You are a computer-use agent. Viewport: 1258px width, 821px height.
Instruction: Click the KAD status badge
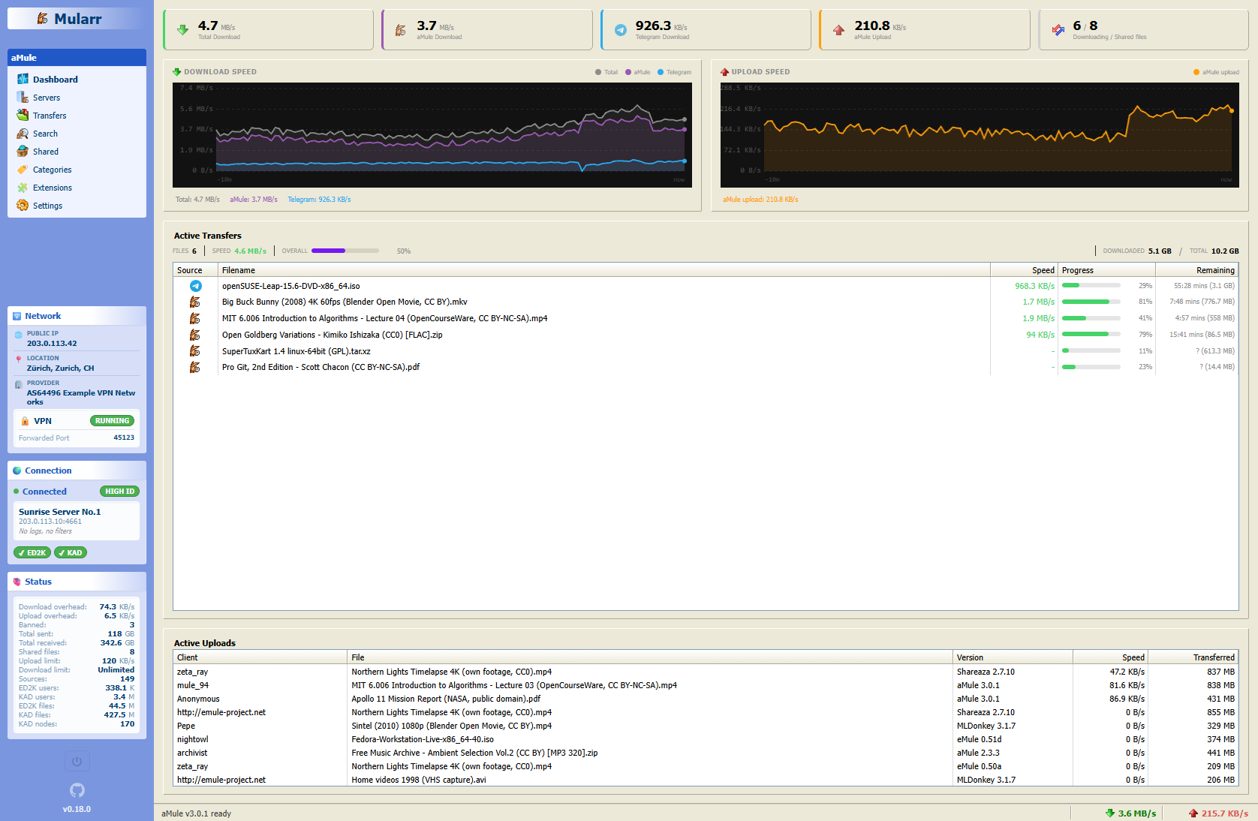coord(71,552)
